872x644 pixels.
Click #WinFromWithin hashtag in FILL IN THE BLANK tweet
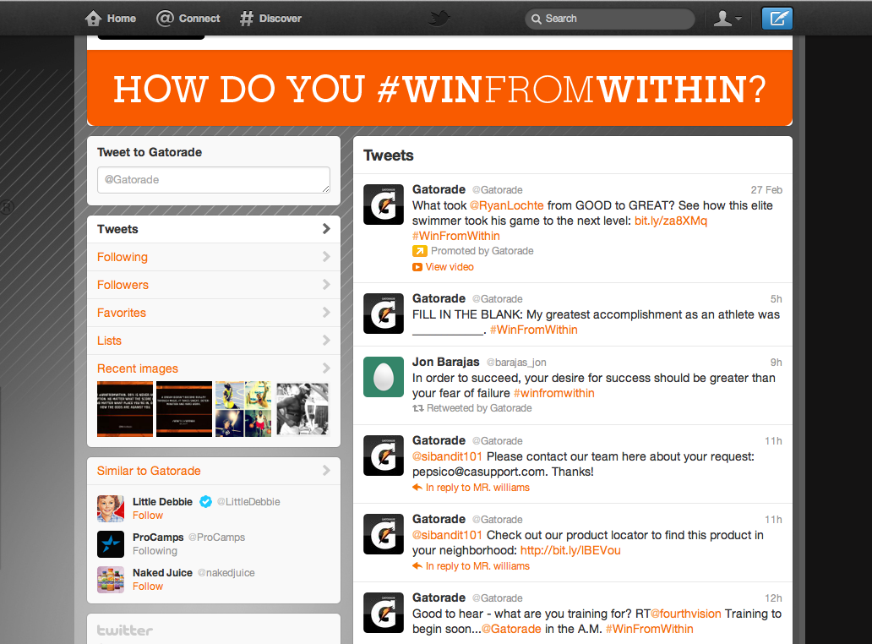coord(534,330)
